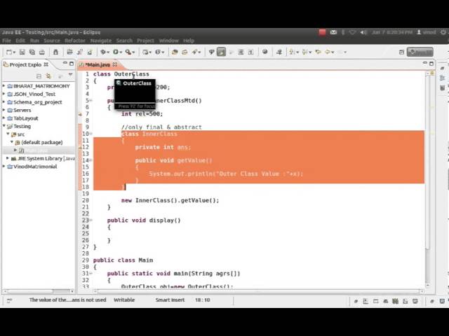Click the Debug bug icon

103,52
